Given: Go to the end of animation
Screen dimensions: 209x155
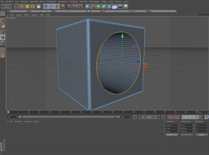Looking at the screenshot, I should click(163, 117).
